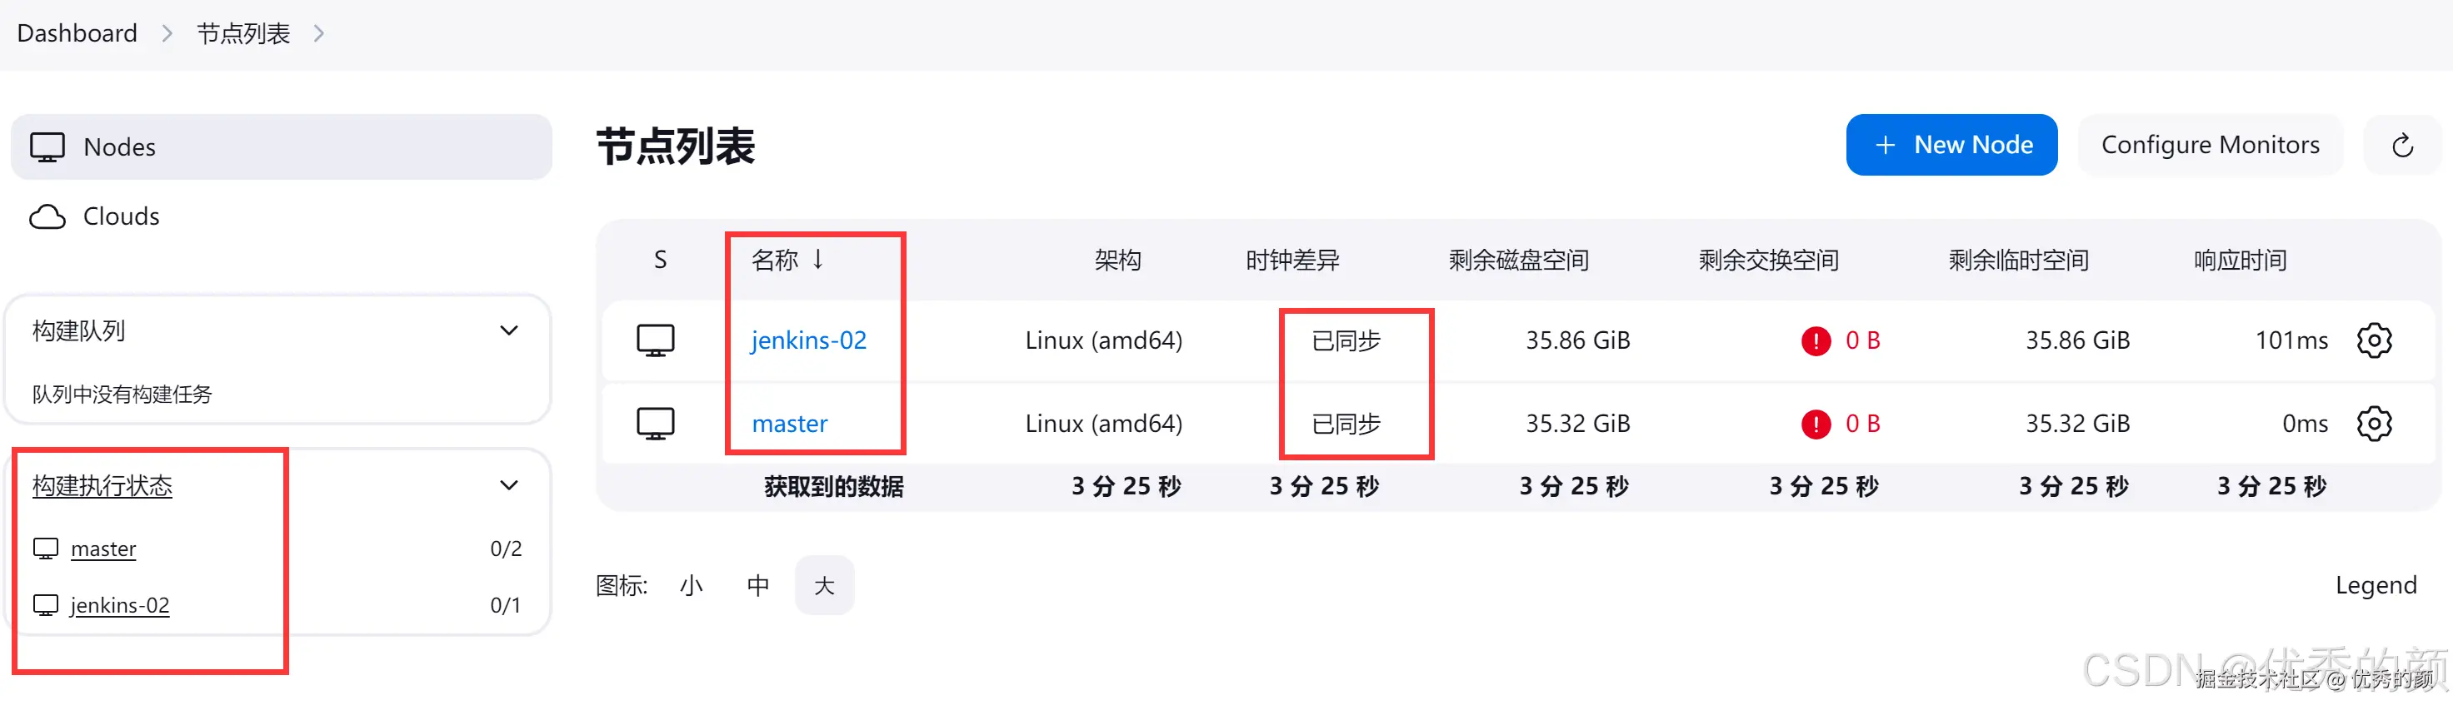Click Configure Monitors button
Image resolution: width=2453 pixels, height=710 pixels.
pyautogui.click(x=2209, y=145)
